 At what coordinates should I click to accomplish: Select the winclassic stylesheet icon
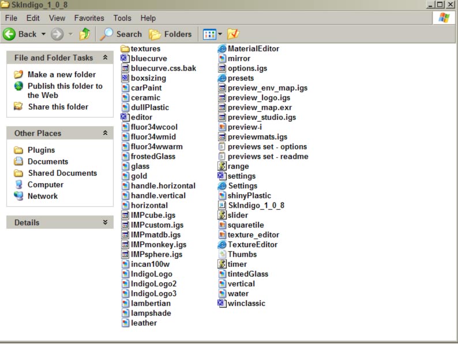coord(222,303)
